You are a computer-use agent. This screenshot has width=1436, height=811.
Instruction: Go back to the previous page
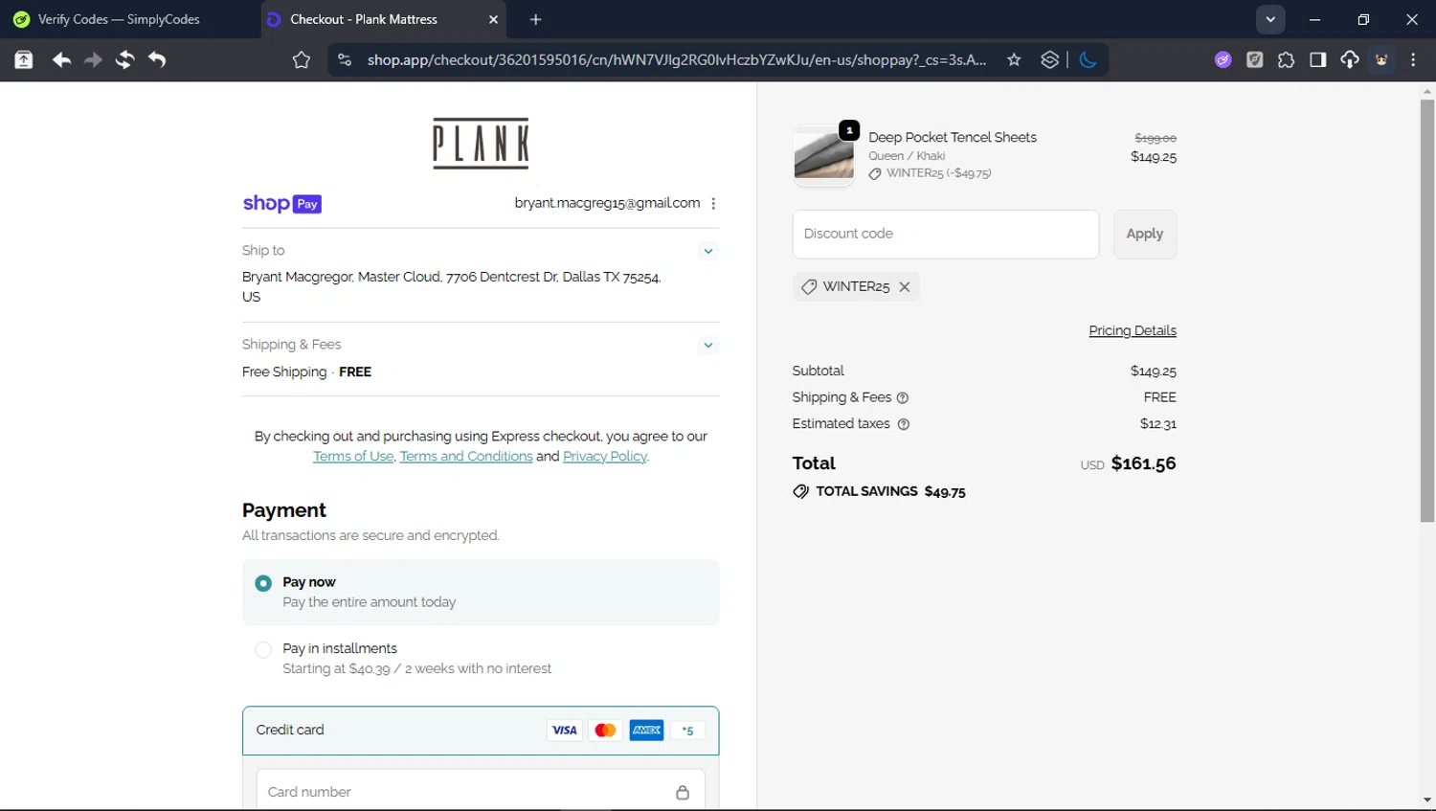click(61, 59)
